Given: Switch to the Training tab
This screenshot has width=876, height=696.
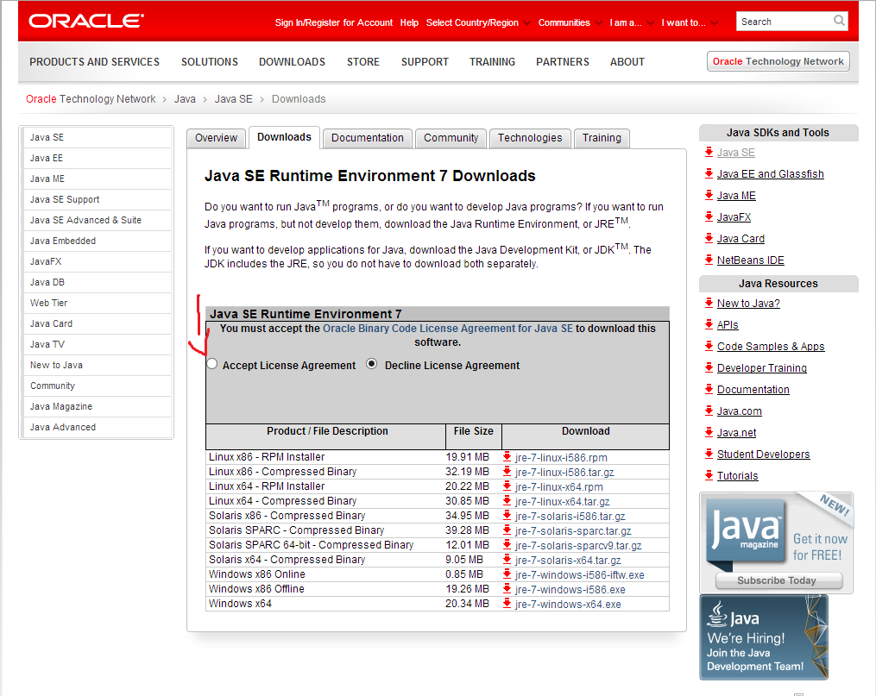Looking at the screenshot, I should 602,138.
